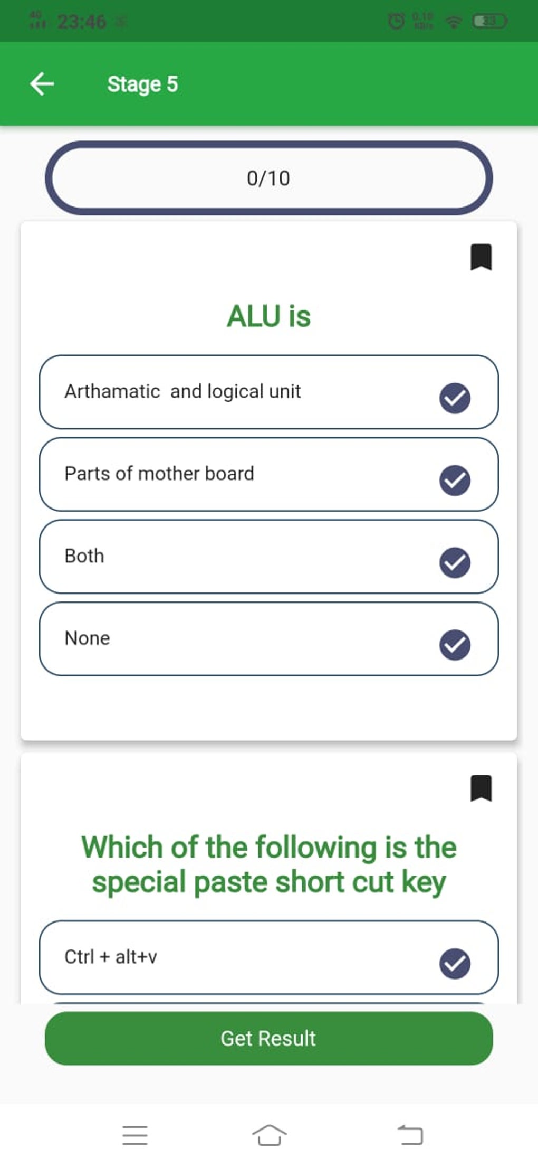Bookmark the ALU is question
538x1167 pixels.
481,257
